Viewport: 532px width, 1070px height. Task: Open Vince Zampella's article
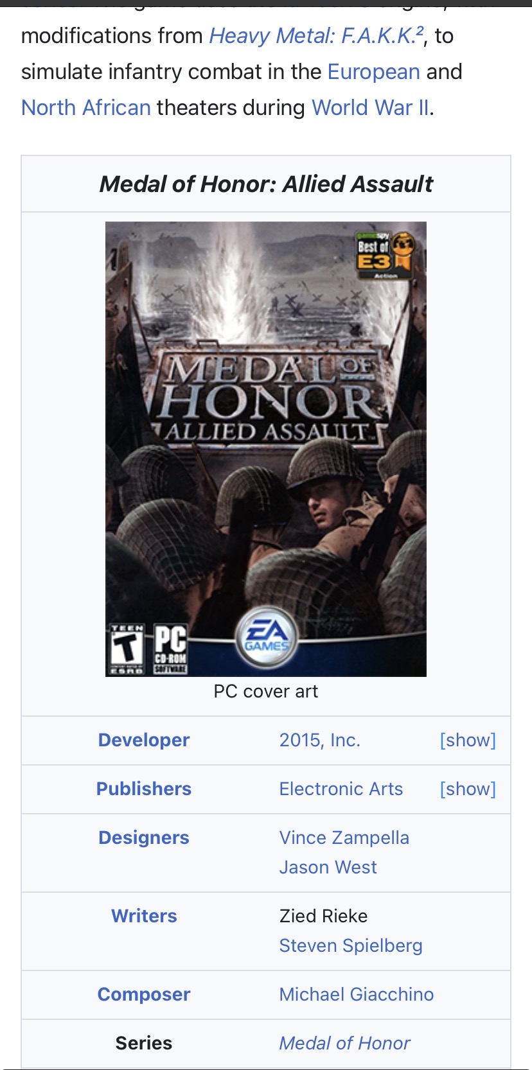pyautogui.click(x=344, y=838)
